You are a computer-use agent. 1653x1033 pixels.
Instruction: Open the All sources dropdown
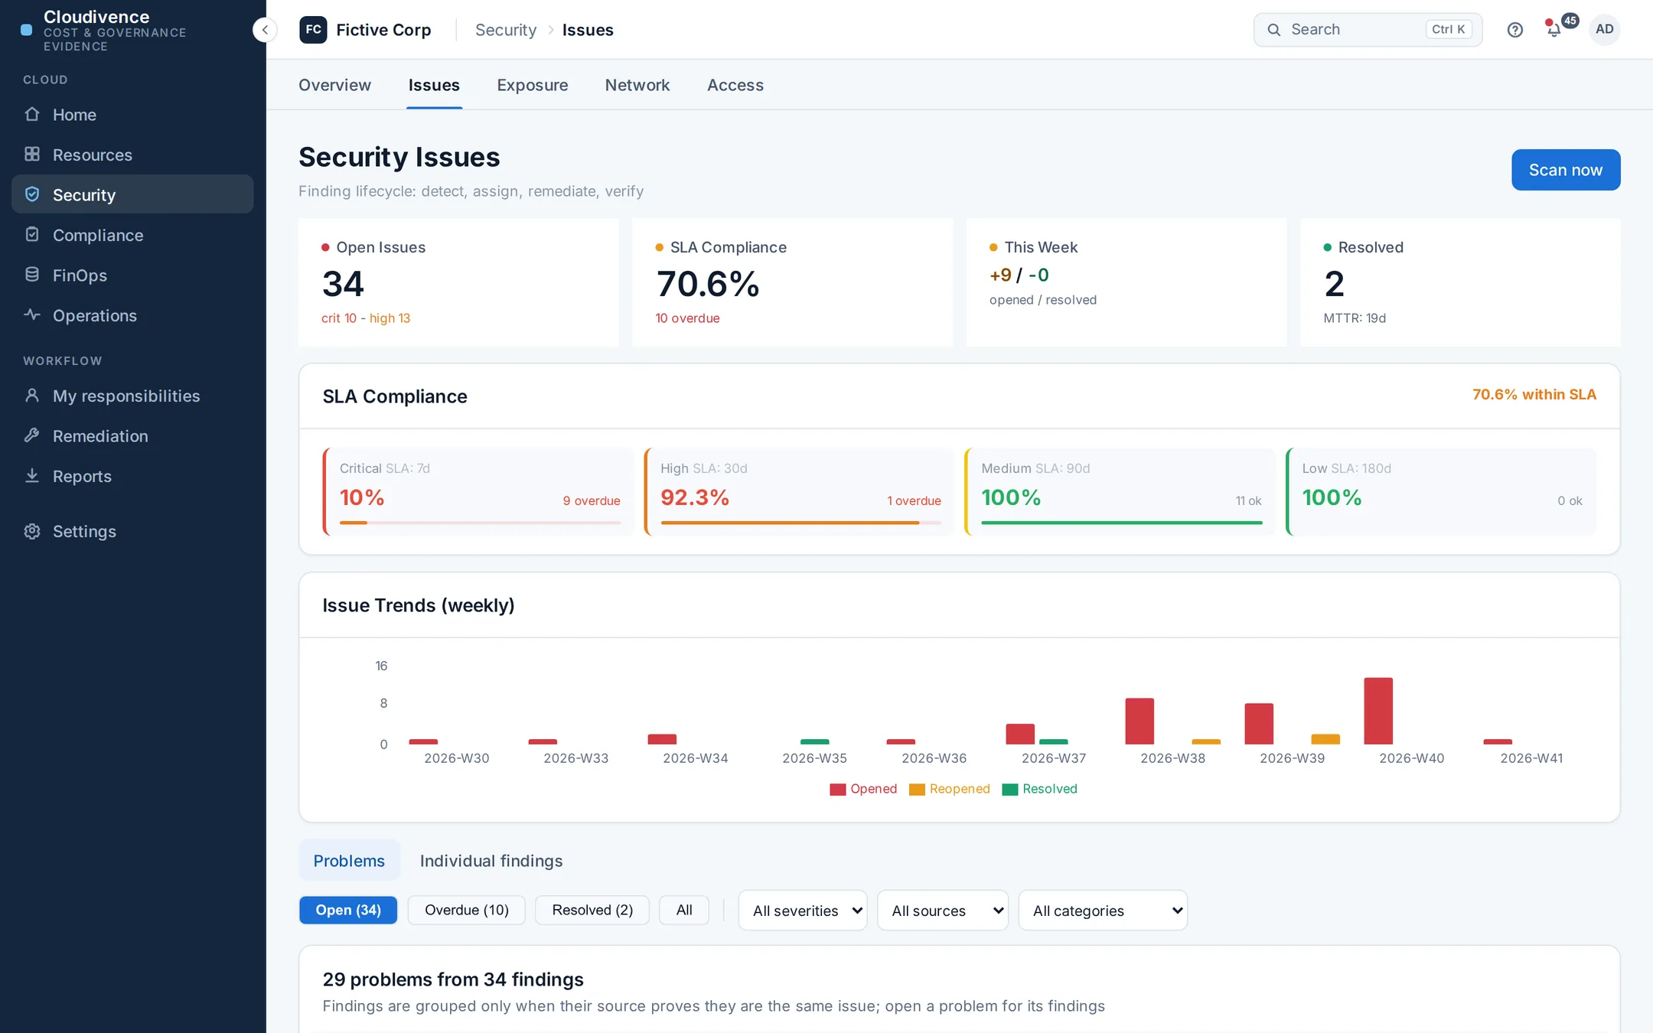point(943,911)
